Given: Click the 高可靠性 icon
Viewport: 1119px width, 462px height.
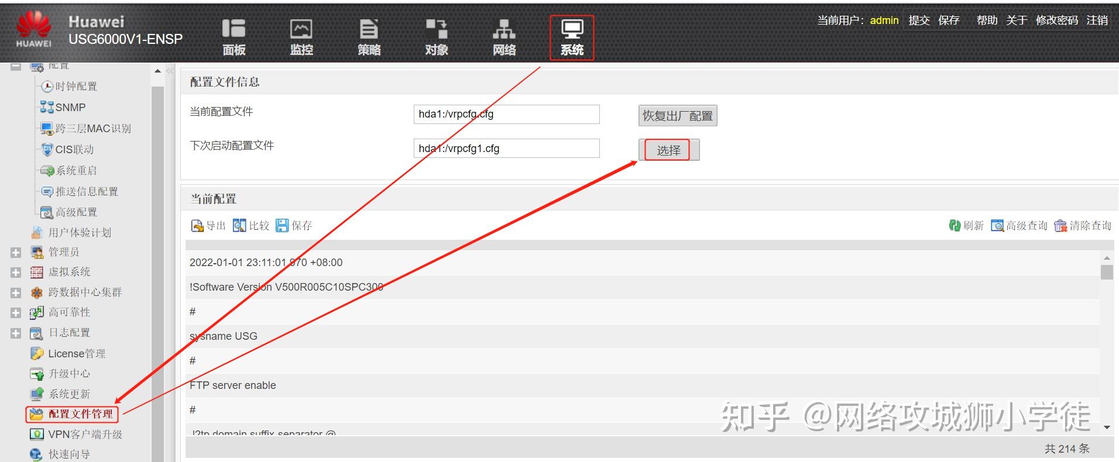Looking at the screenshot, I should (x=37, y=313).
